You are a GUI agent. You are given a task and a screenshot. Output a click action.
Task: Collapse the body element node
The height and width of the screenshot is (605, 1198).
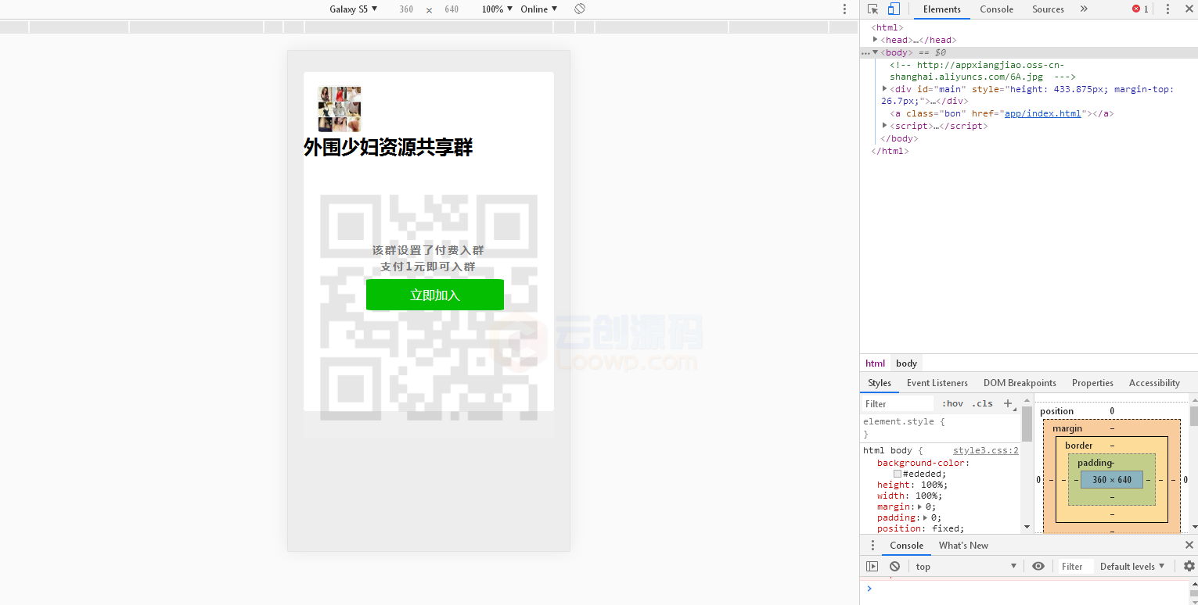click(876, 52)
